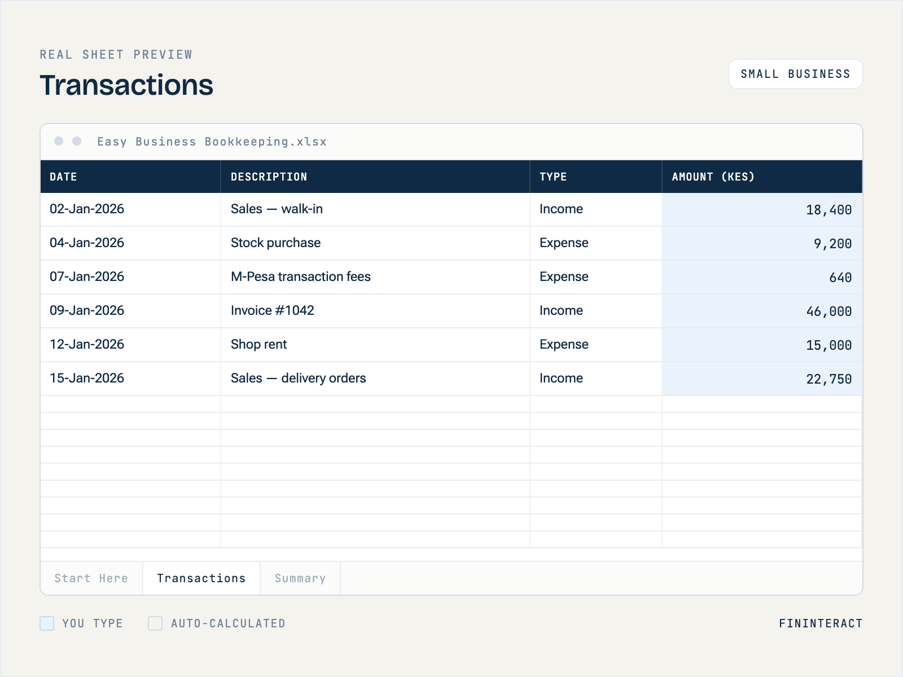903x677 pixels.
Task: Select the amount cell 18,400
Action: click(x=762, y=209)
